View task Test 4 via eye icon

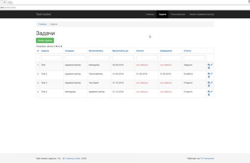tap(209, 92)
